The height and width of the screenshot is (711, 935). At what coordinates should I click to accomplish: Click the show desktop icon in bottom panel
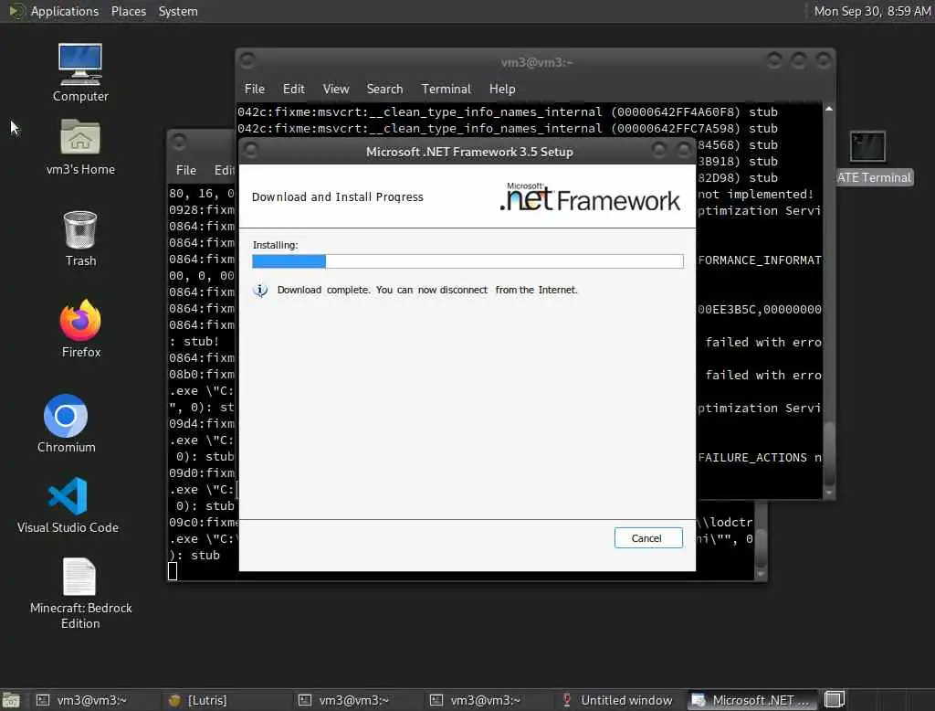[11, 700]
